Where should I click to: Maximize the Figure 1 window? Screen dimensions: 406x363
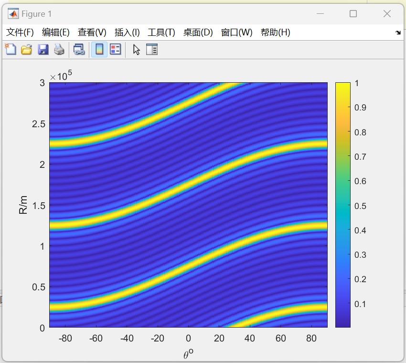pos(353,13)
